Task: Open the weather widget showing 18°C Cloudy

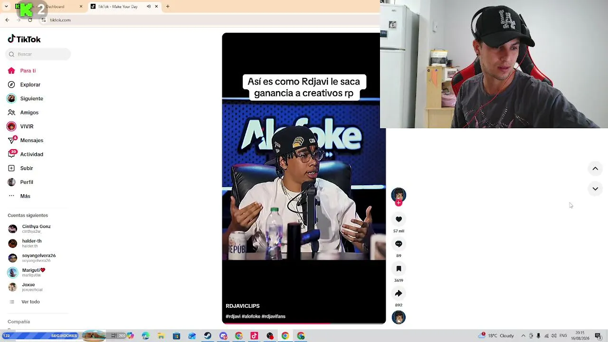Action: tap(497, 336)
